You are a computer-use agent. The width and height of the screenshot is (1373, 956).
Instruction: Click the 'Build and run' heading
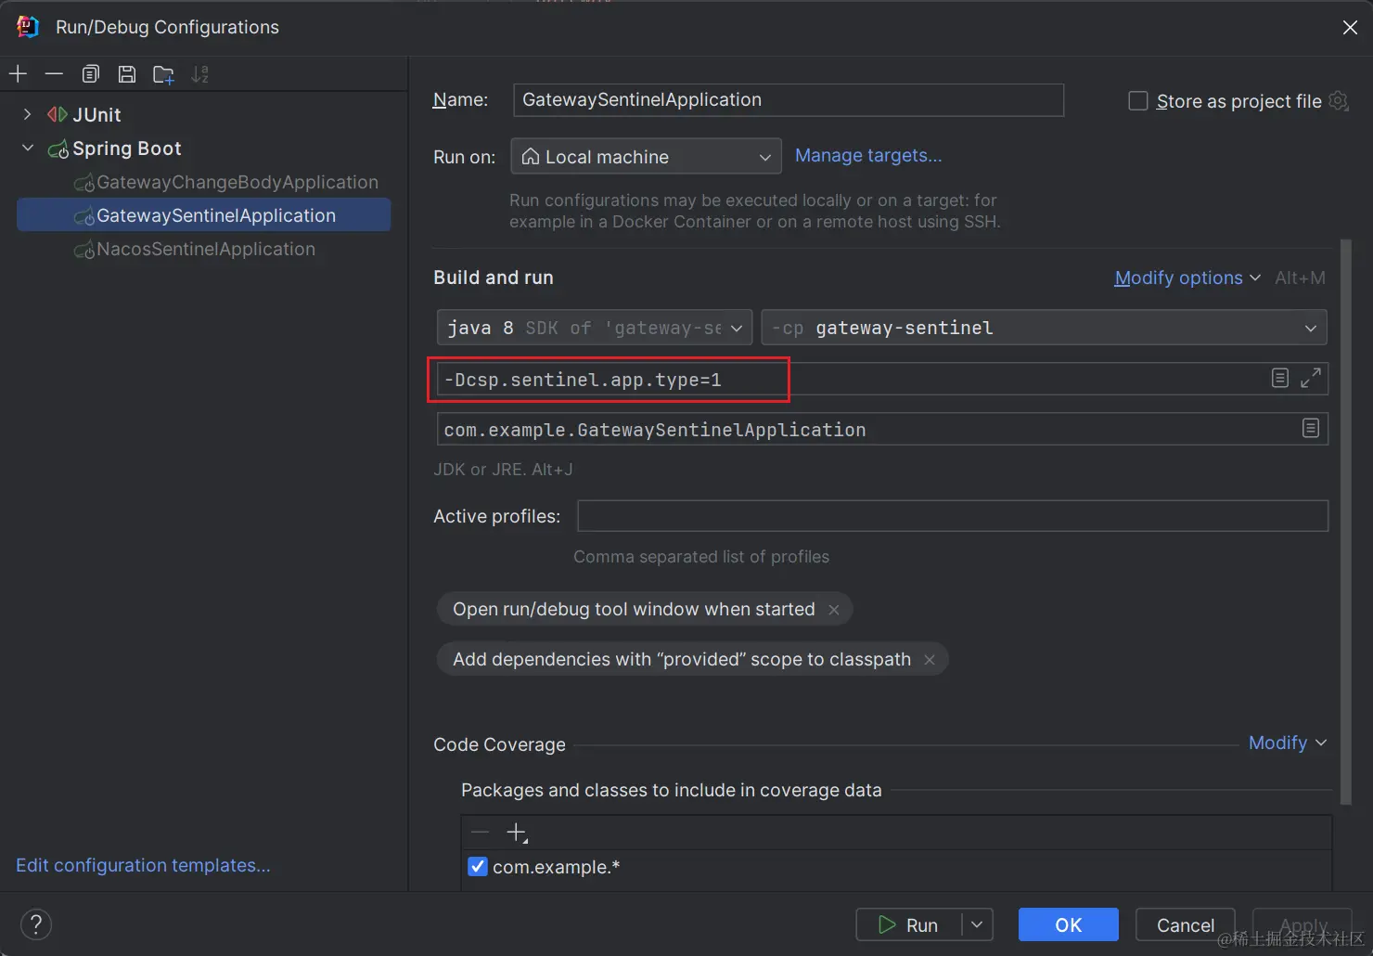(x=494, y=278)
